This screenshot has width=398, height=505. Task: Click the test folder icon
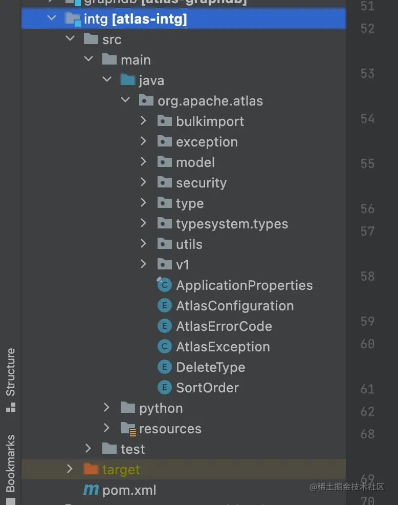109,448
